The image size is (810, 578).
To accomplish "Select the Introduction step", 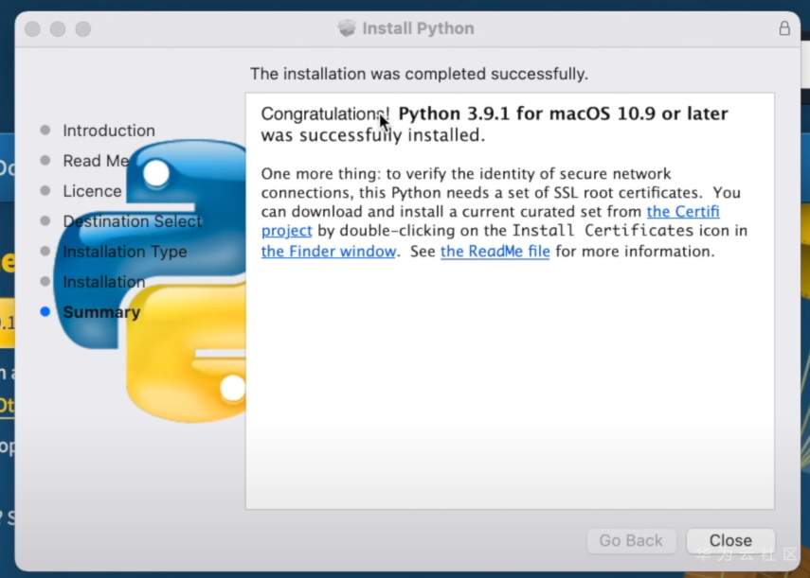I will [x=108, y=131].
